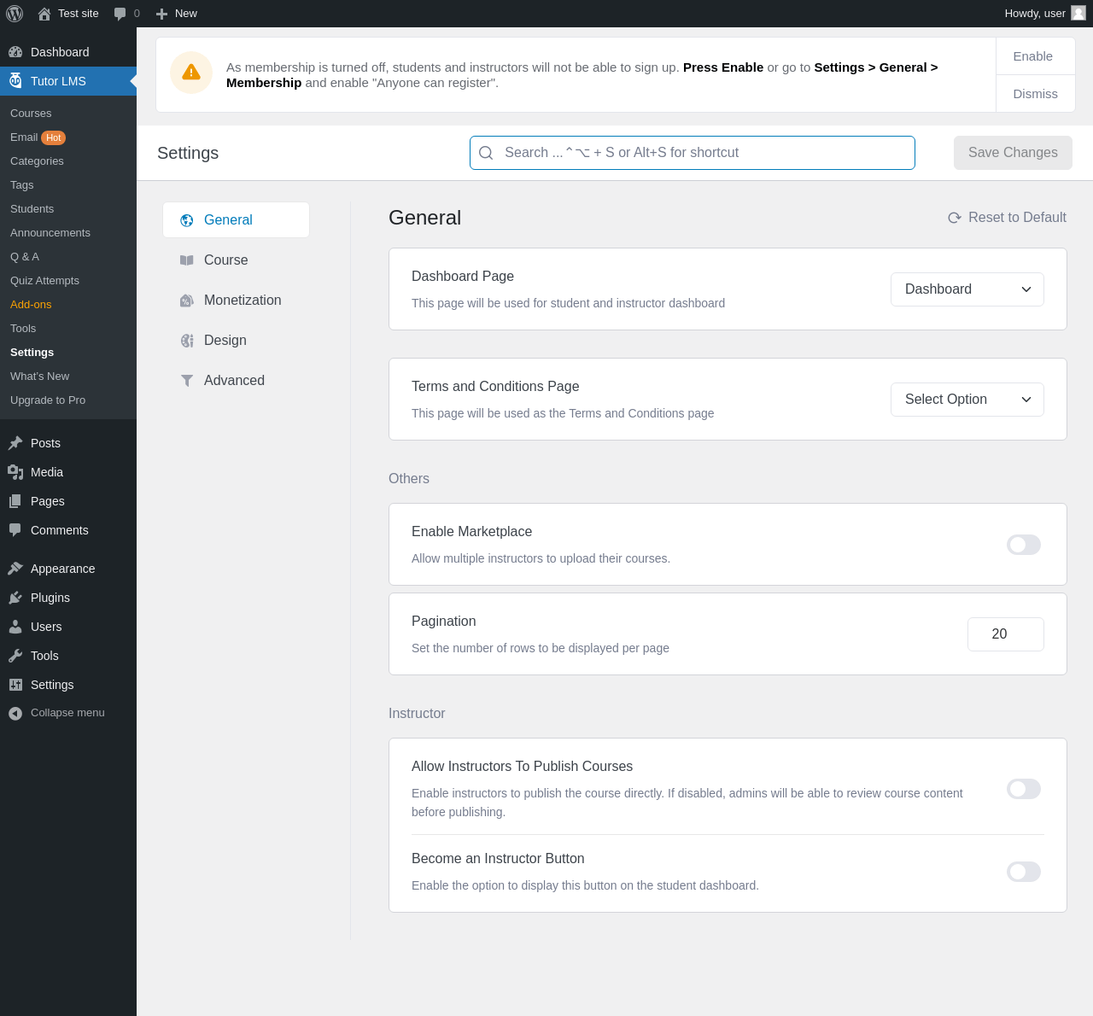The image size is (1093, 1016).
Task: Open the Add-ons submenu item
Action: (x=31, y=305)
